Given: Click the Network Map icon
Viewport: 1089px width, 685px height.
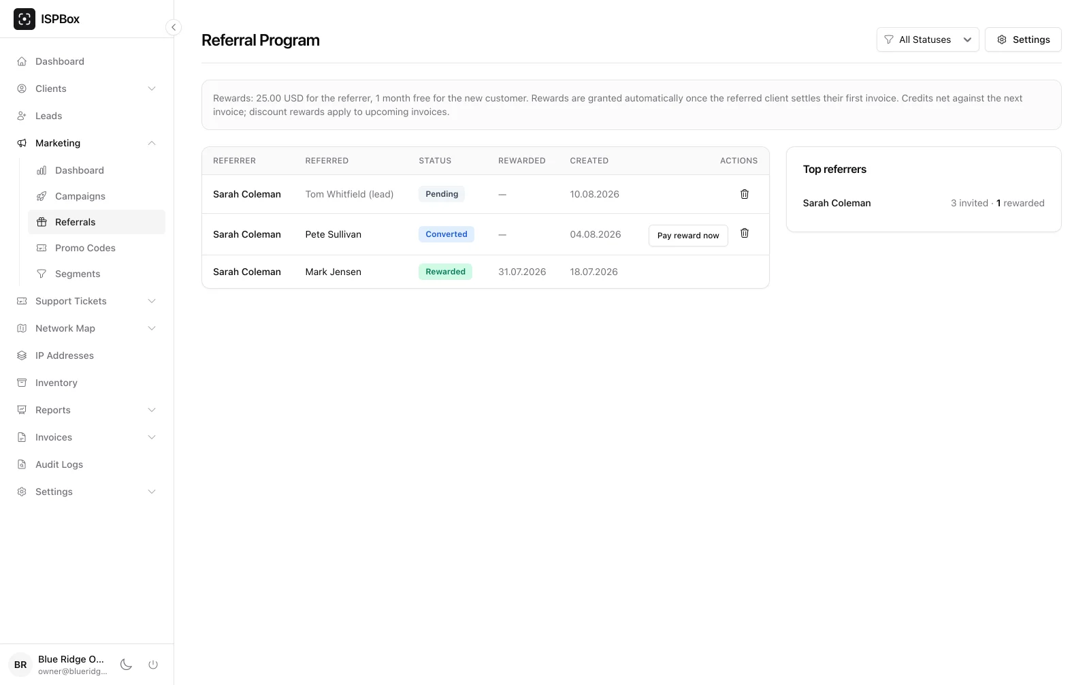Looking at the screenshot, I should (22, 328).
